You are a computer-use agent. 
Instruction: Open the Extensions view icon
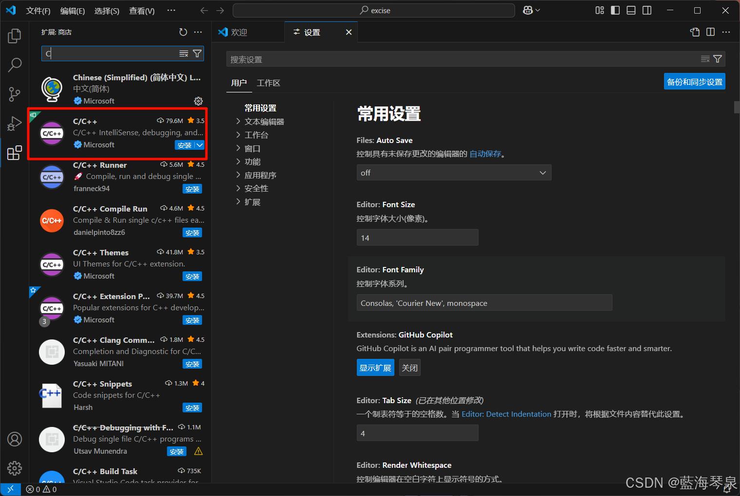click(15, 153)
